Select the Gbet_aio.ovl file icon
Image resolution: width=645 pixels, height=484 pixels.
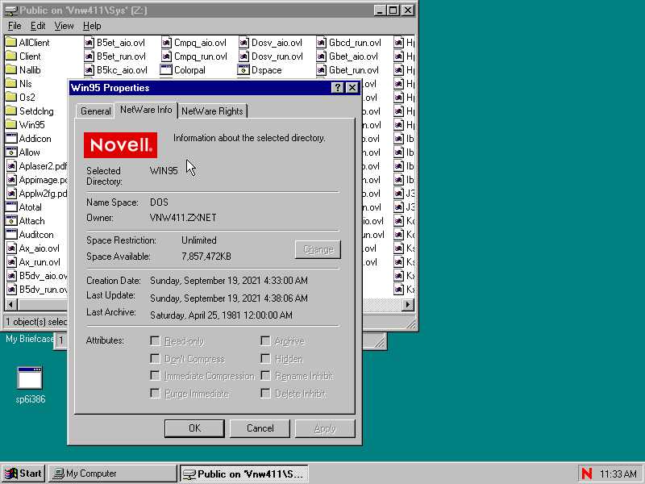321,56
